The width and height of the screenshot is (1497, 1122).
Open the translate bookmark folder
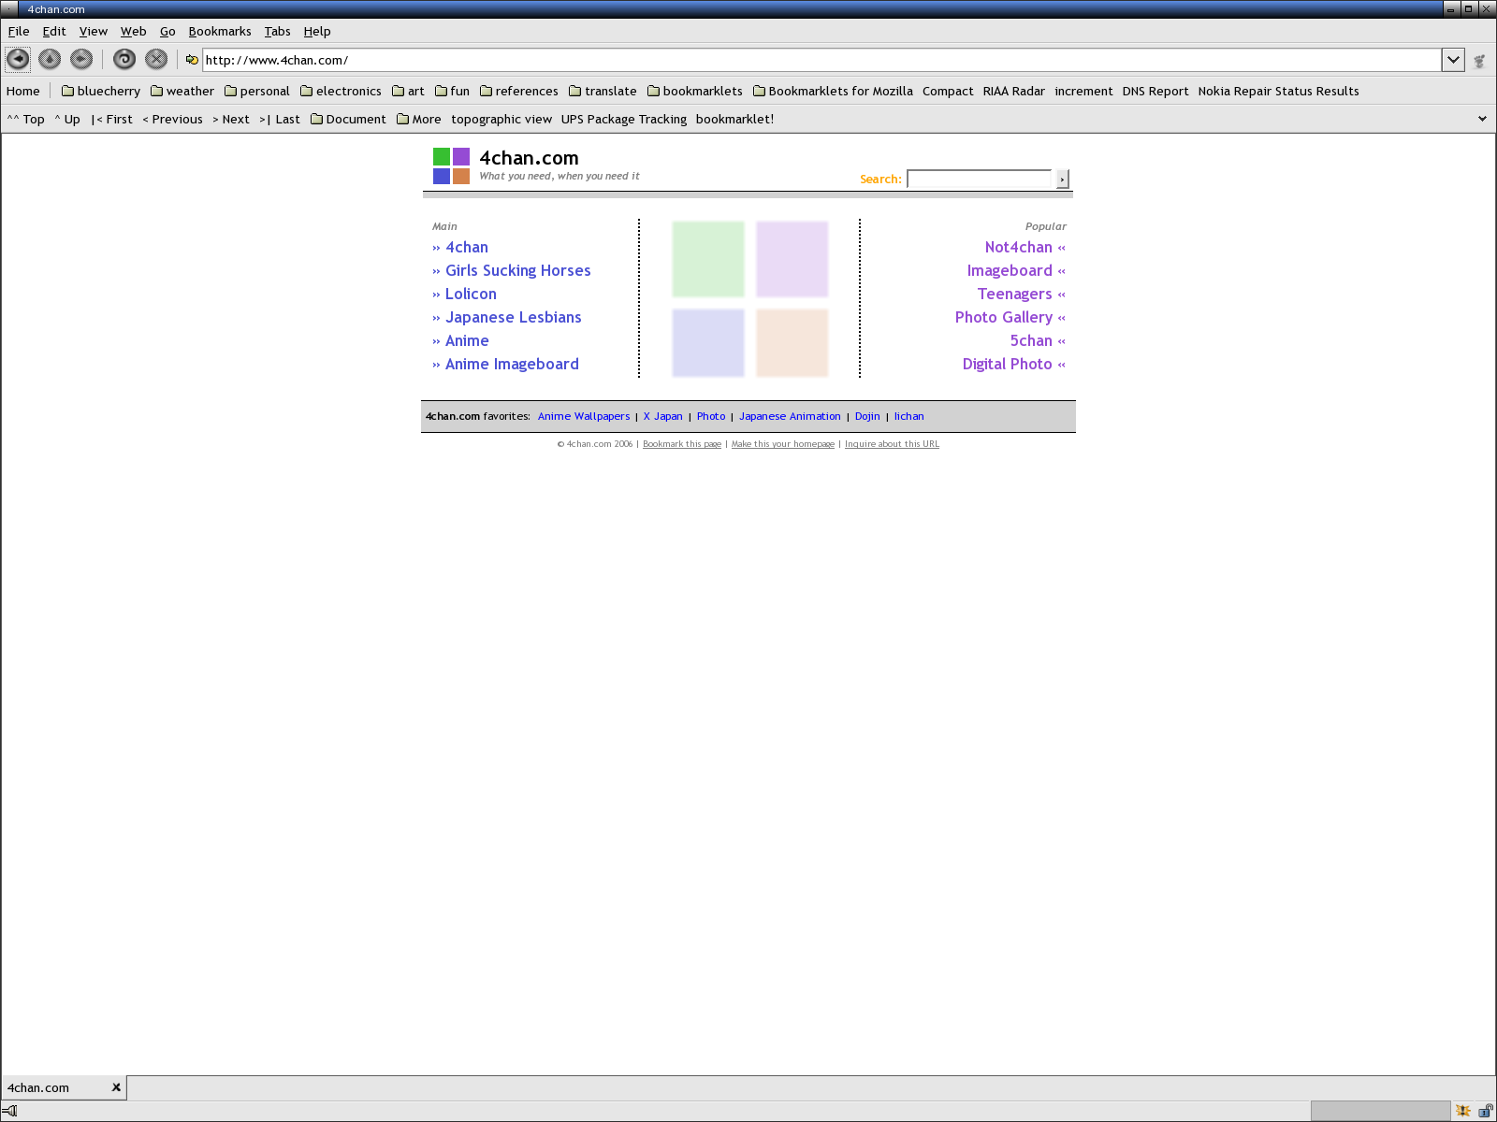pyautogui.click(x=603, y=91)
